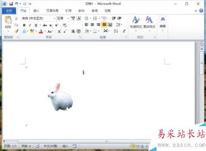
Task: Click the Shading paint bucket
Action: (87, 31)
